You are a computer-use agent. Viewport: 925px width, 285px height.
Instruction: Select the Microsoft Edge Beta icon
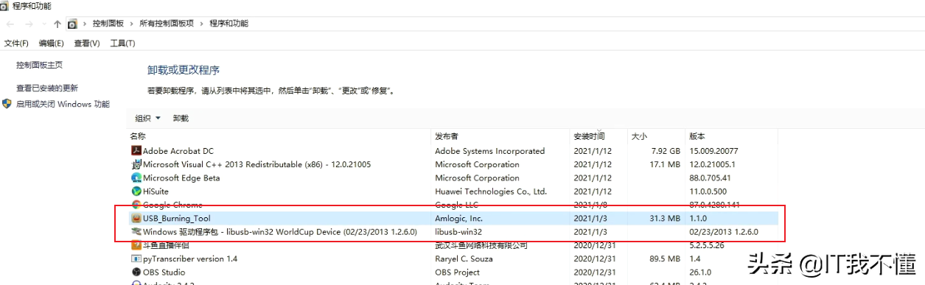pos(136,177)
